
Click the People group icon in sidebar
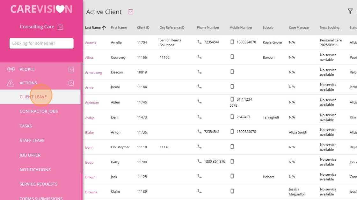coord(11,69)
